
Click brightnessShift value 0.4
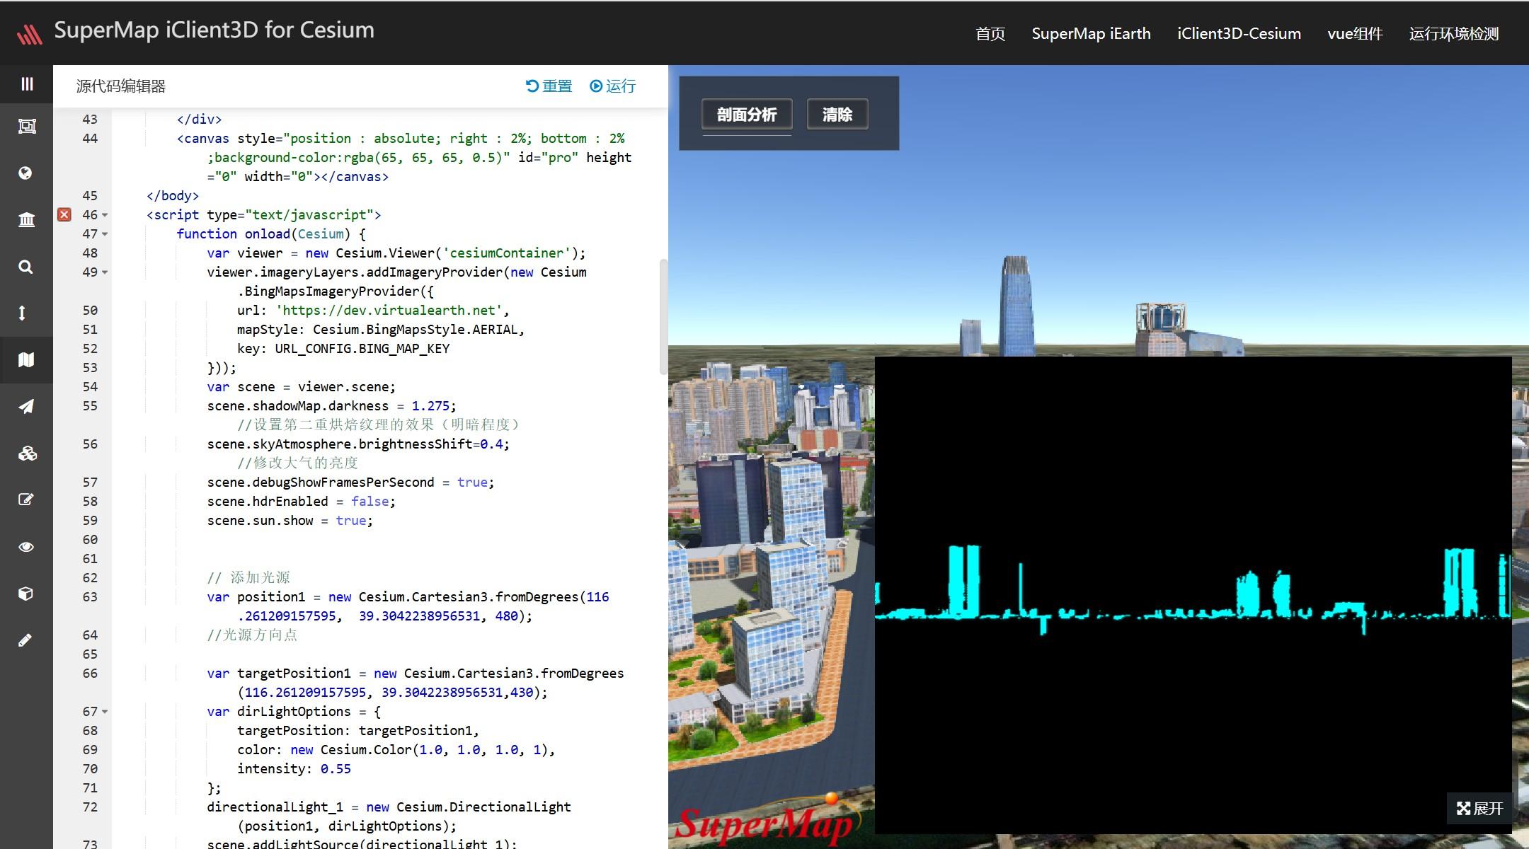(x=491, y=444)
